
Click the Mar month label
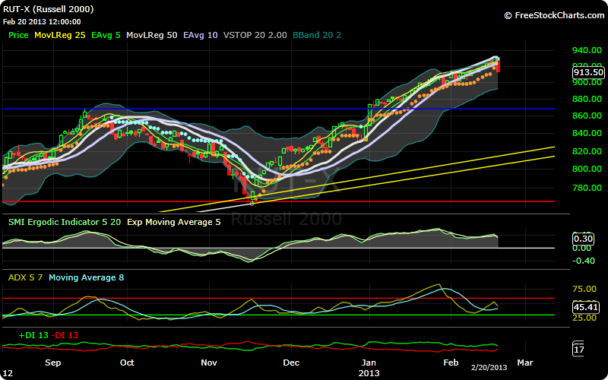pyautogui.click(x=525, y=363)
